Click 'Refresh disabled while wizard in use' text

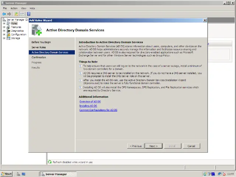[x=73, y=162]
